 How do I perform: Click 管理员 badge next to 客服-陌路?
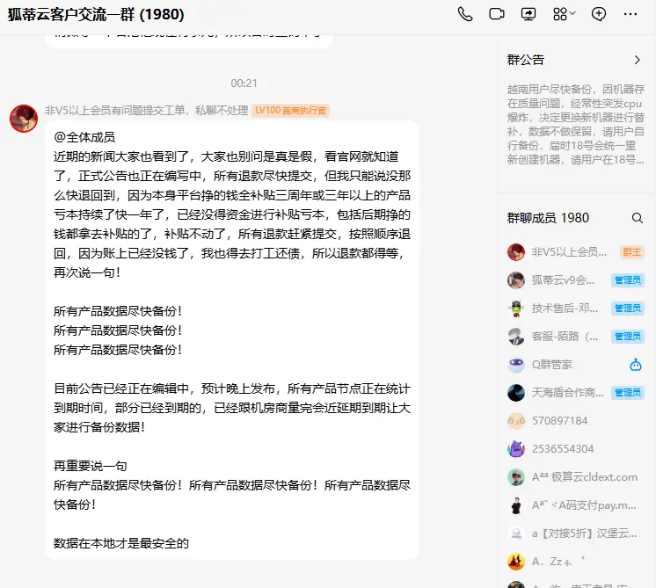628,337
